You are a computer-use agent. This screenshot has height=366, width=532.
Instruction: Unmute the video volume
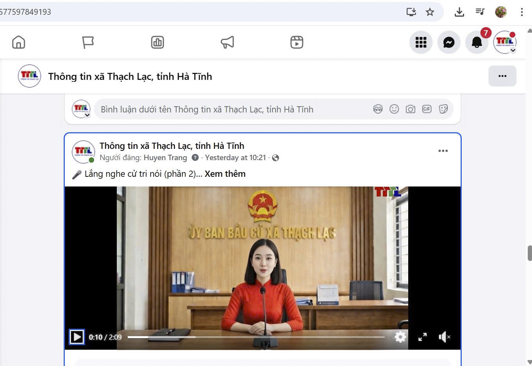click(x=444, y=337)
